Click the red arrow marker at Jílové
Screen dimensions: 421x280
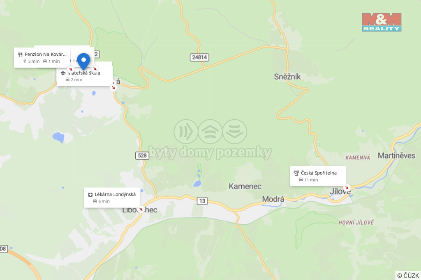point(347,188)
